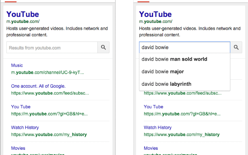Click into the "david bowie" search field
248x155 pixels.
pos(184,48)
